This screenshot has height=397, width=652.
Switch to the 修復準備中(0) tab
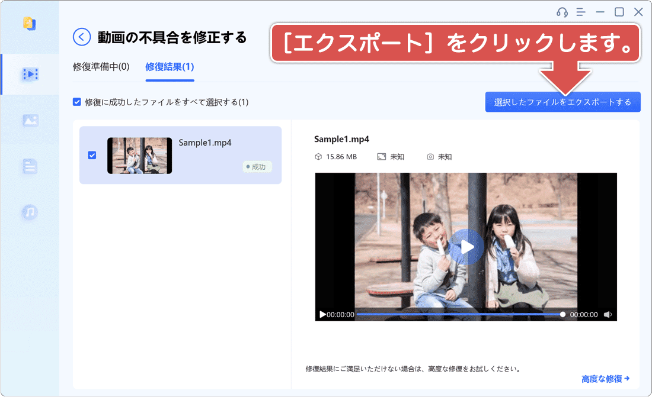point(101,66)
